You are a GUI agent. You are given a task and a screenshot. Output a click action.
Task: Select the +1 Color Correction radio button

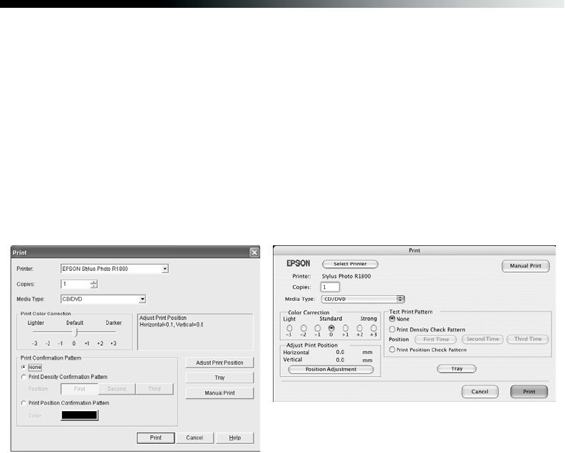tap(346, 329)
